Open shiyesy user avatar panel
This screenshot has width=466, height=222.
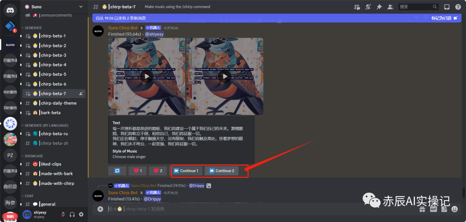[27, 214]
